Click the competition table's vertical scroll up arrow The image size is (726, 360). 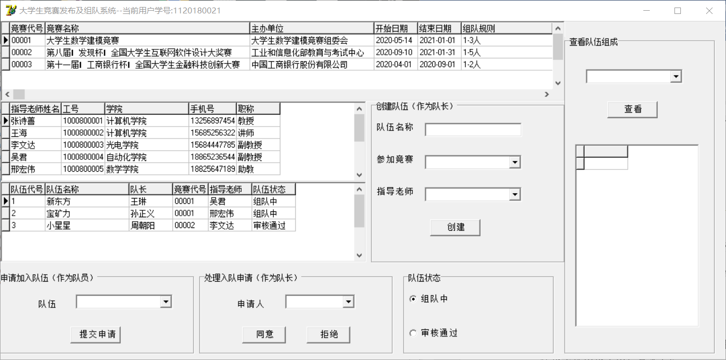click(x=558, y=28)
